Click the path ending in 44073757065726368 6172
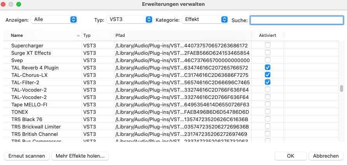The height and width of the screenshot is (165, 347). (181, 46)
